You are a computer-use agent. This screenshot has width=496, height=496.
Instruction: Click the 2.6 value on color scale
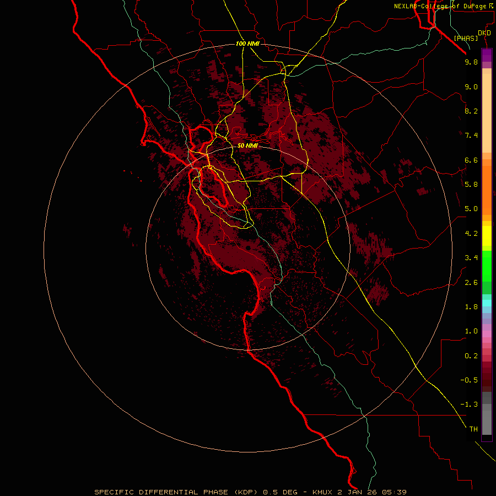tap(471, 283)
